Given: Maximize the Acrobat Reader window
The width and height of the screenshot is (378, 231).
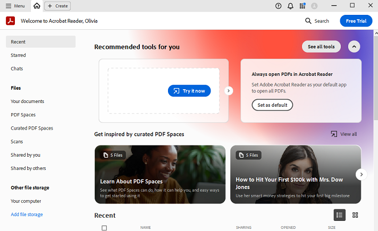Looking at the screenshot, I should point(352,5).
